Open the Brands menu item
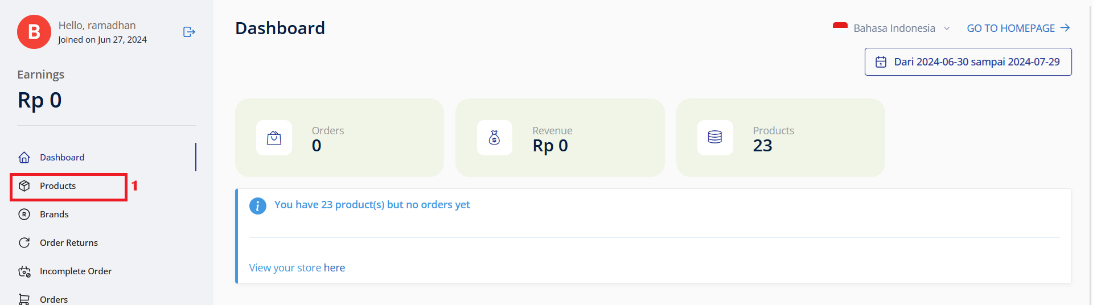1093x305 pixels. point(54,215)
